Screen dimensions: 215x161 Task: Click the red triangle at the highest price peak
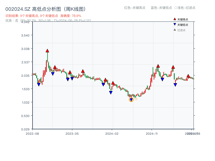[47, 51]
